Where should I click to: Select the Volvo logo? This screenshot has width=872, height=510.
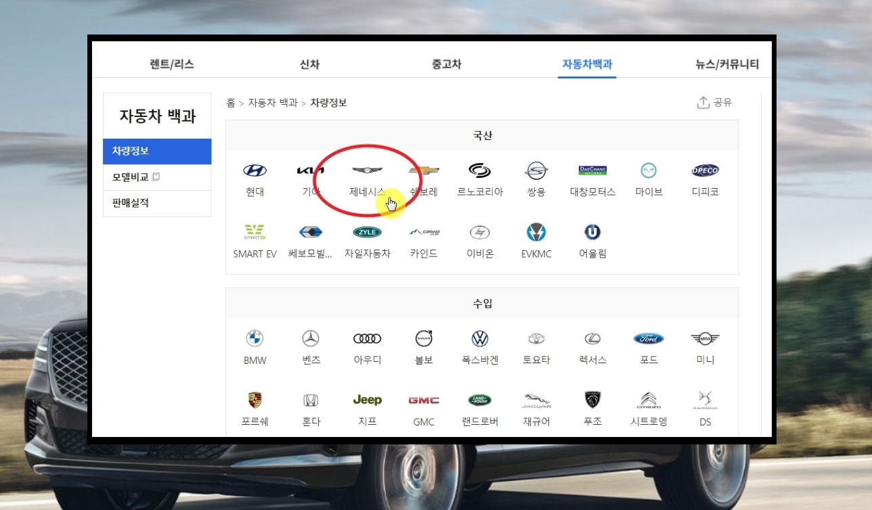tap(424, 338)
